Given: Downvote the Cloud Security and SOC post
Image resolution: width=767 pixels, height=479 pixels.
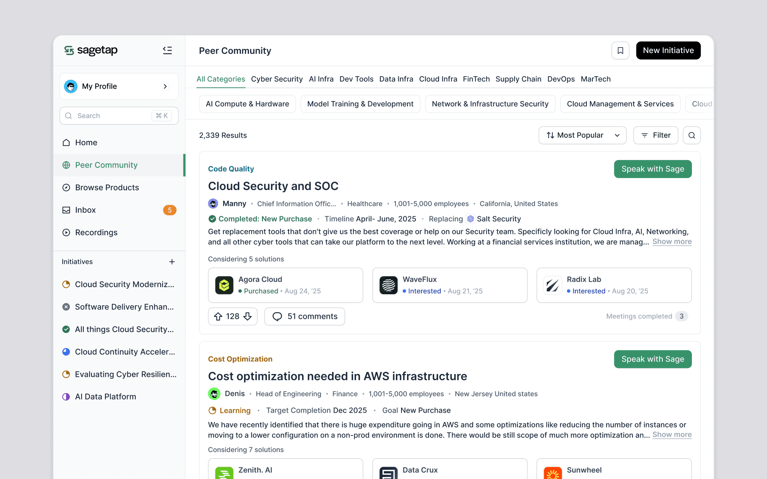Looking at the screenshot, I should (248, 317).
